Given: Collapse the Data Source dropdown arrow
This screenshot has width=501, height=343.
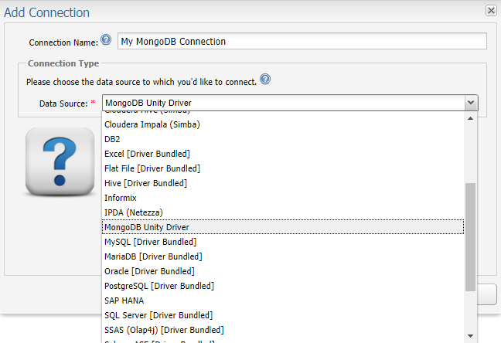Looking at the screenshot, I should click(470, 103).
